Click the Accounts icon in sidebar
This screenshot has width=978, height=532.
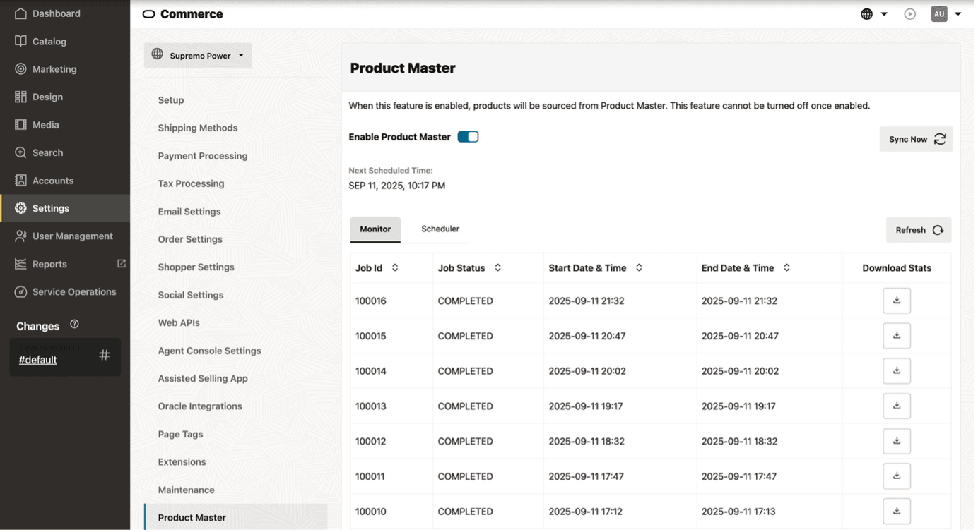21,181
